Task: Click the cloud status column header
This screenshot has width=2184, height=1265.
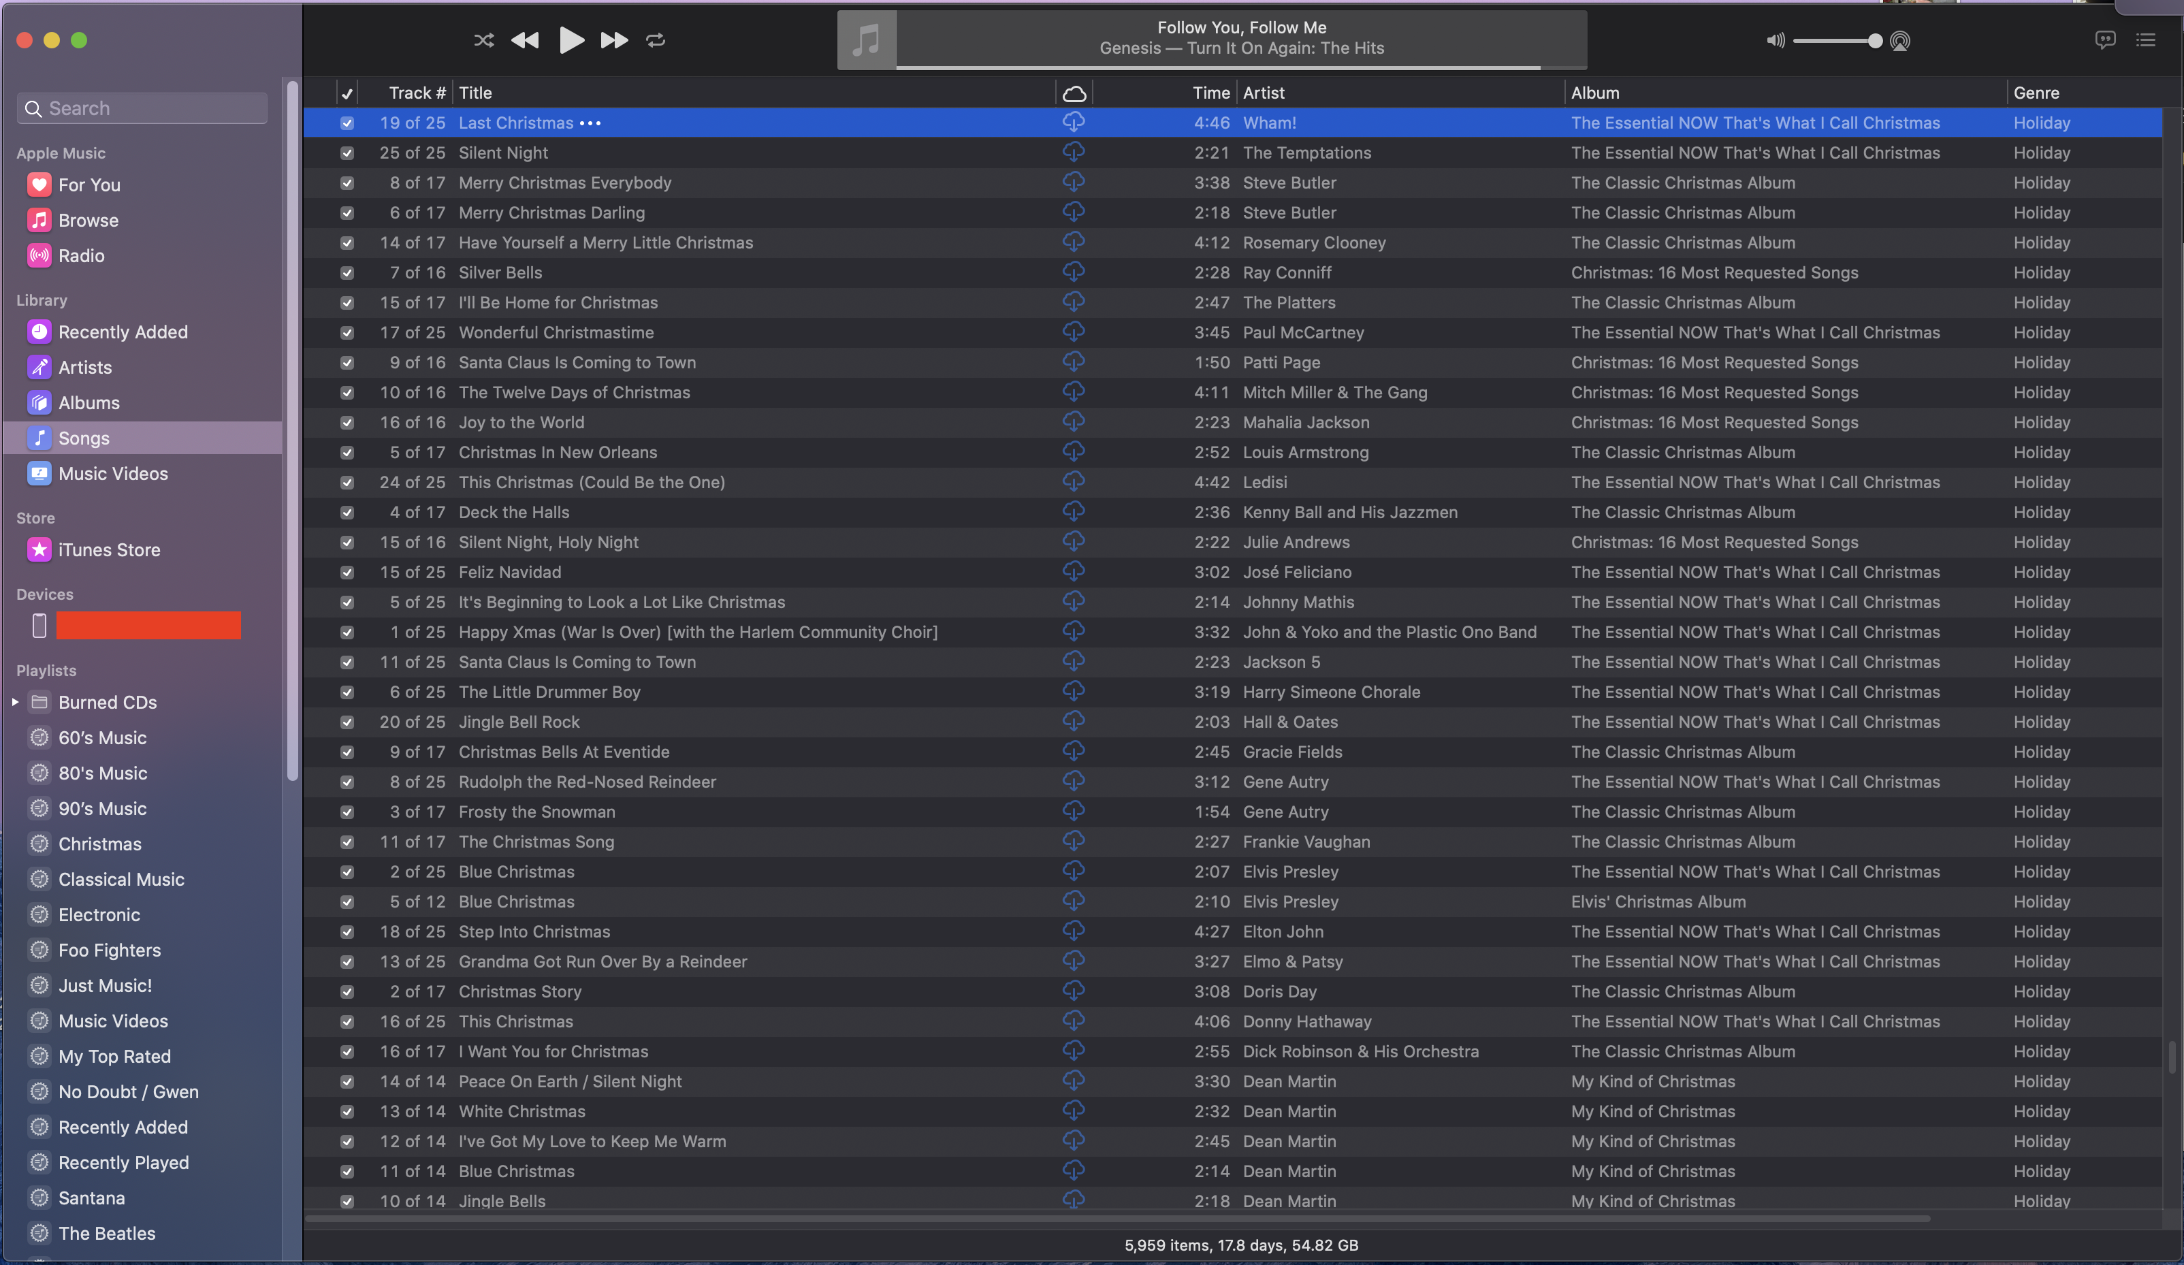Action: click(1073, 93)
